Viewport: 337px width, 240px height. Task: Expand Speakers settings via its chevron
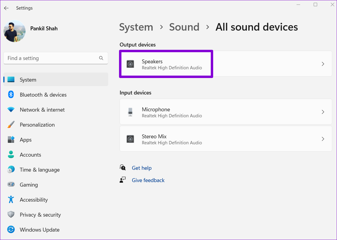click(x=323, y=64)
